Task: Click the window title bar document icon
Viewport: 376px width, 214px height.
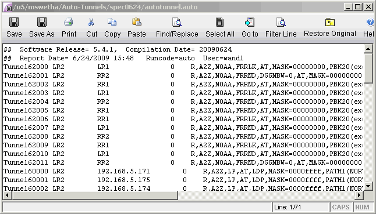Action: 8,7
